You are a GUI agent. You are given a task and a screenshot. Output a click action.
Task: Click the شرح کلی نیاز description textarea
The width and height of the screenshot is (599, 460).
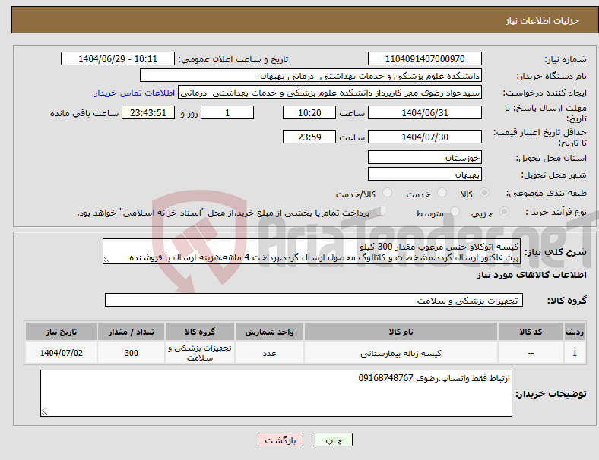312,251
